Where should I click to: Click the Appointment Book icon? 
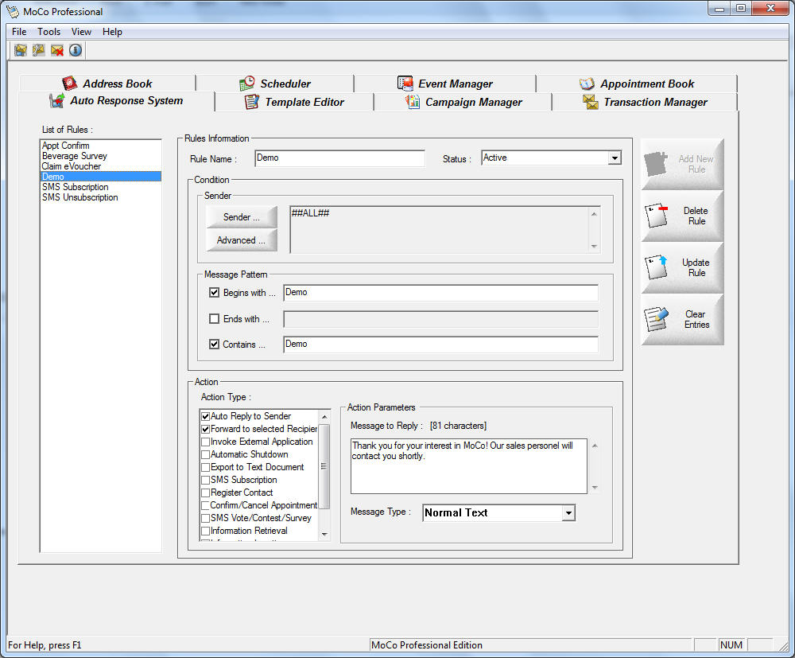[587, 84]
